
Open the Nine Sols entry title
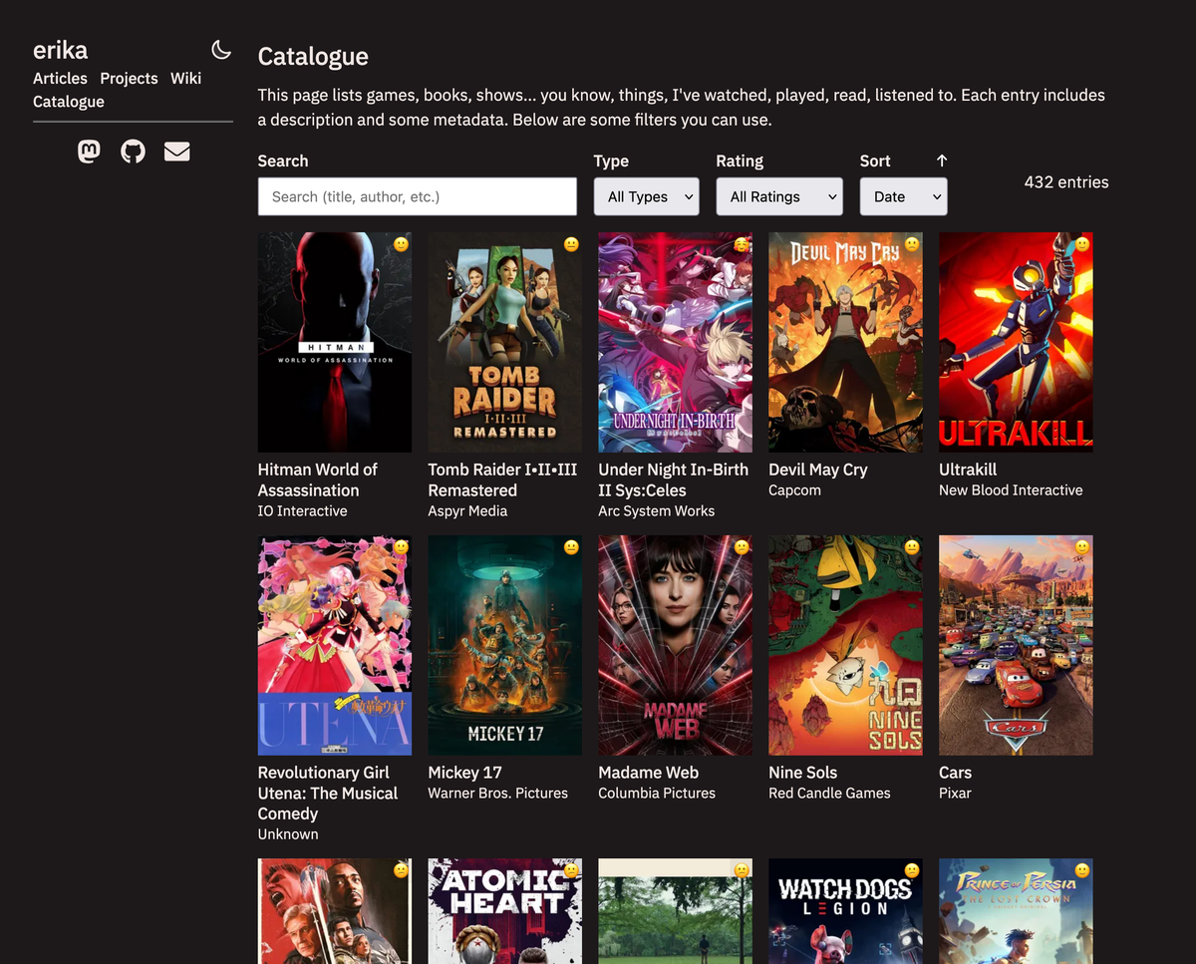pyautogui.click(x=802, y=773)
